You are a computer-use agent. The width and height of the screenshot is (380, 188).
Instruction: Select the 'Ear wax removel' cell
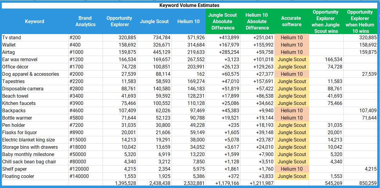35,60
